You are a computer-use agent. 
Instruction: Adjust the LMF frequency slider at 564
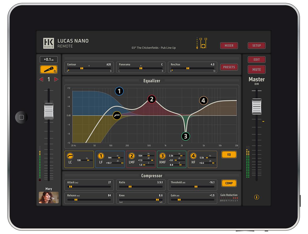[x=149, y=156]
